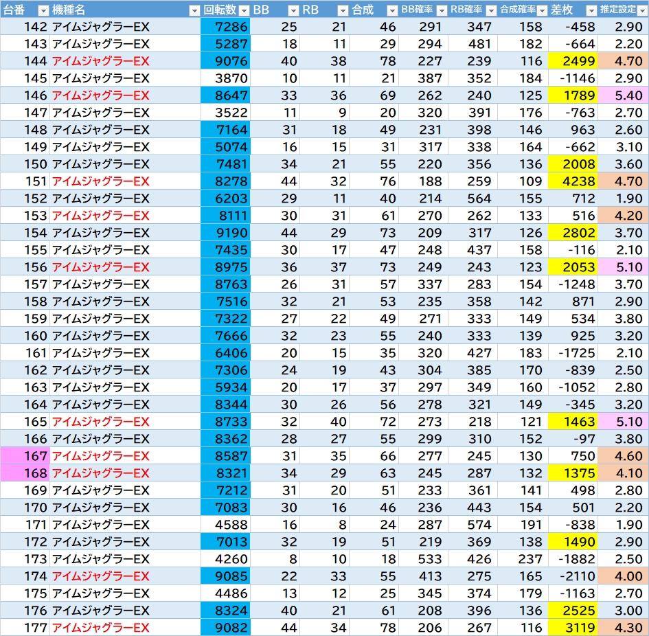Click rotation count 4486 in row 175
This screenshot has width=649, height=636.
tap(225, 593)
